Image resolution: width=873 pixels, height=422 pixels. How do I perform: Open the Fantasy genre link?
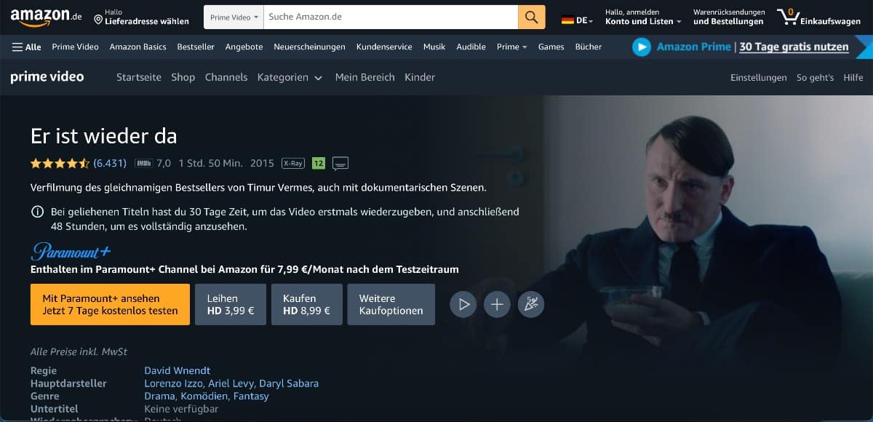point(251,397)
